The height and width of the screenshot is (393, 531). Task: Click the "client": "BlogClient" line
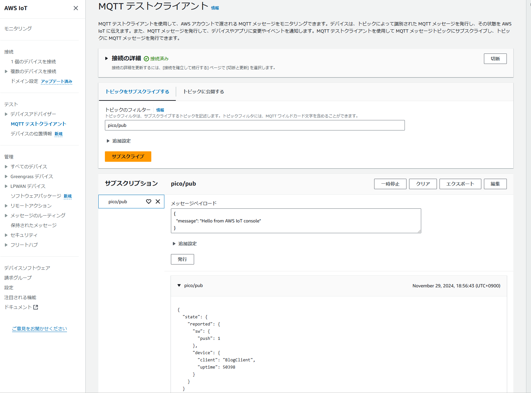click(x=226, y=360)
